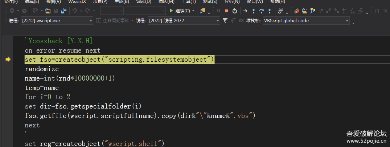The image size is (390, 147).
Task: Open the 分析(N) menu
Action: 232,2
